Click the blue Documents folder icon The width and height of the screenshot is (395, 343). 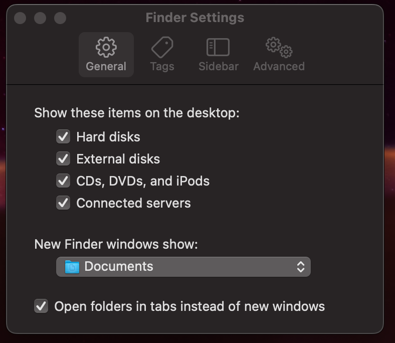click(72, 267)
